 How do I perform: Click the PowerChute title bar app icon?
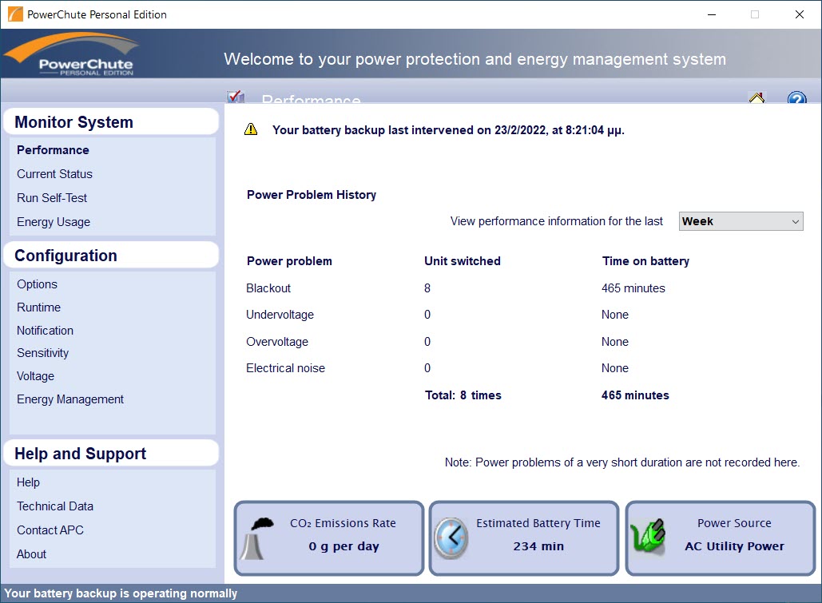pyautogui.click(x=15, y=14)
